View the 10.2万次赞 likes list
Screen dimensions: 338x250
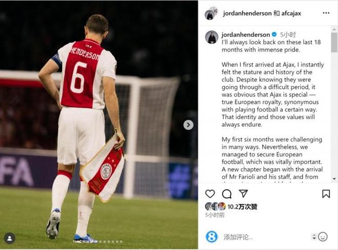tap(242, 207)
